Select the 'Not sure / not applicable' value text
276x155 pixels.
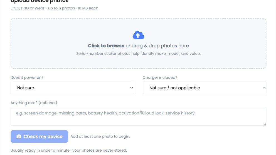point(175,88)
